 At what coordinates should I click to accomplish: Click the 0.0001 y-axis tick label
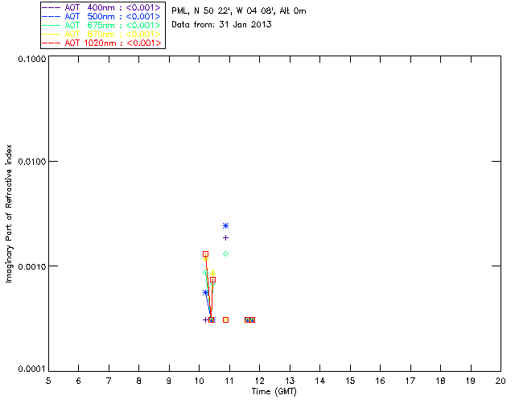tap(31, 369)
